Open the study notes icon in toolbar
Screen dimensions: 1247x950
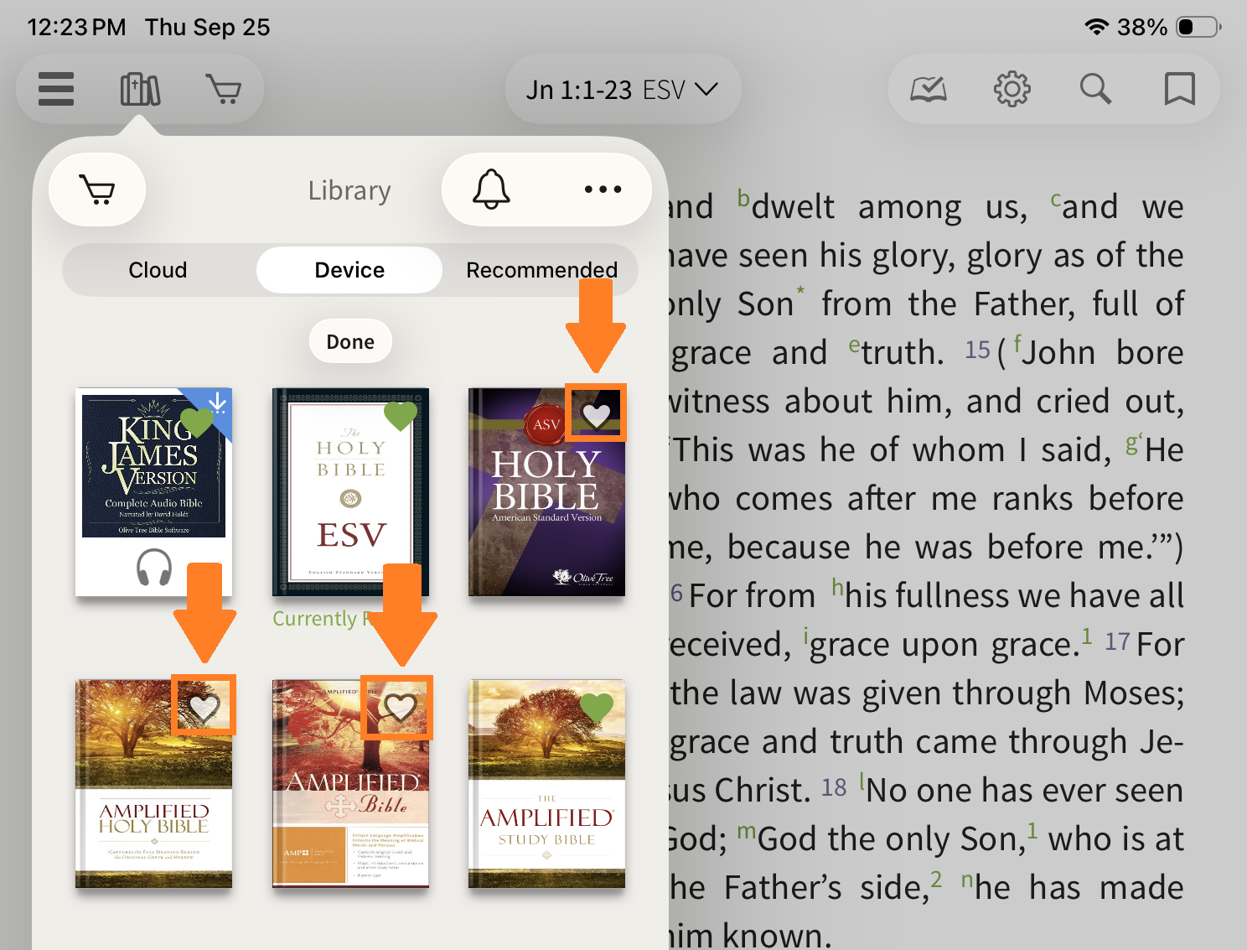[929, 89]
